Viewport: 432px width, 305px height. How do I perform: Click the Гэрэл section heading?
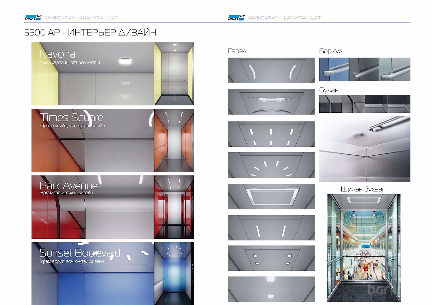click(237, 51)
